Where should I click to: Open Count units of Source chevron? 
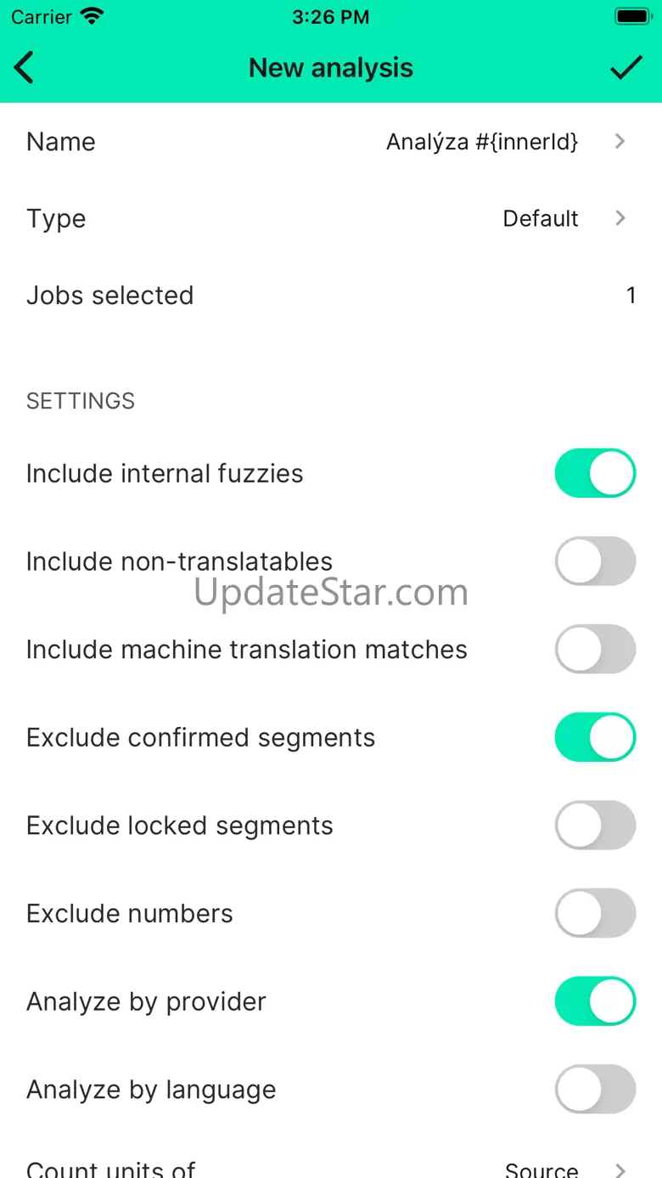(620, 1170)
